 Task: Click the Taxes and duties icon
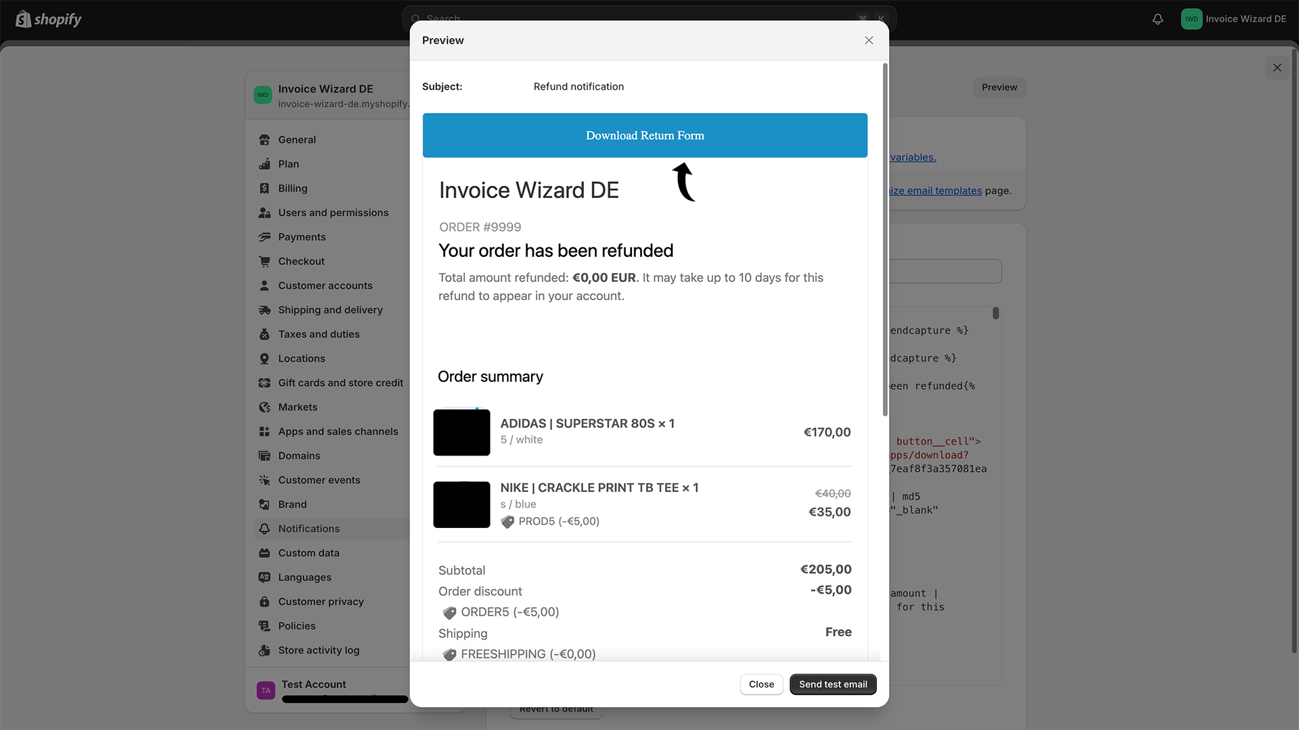[265, 335]
